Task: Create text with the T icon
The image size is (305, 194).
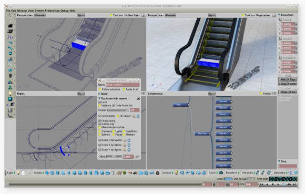Action: point(113,172)
